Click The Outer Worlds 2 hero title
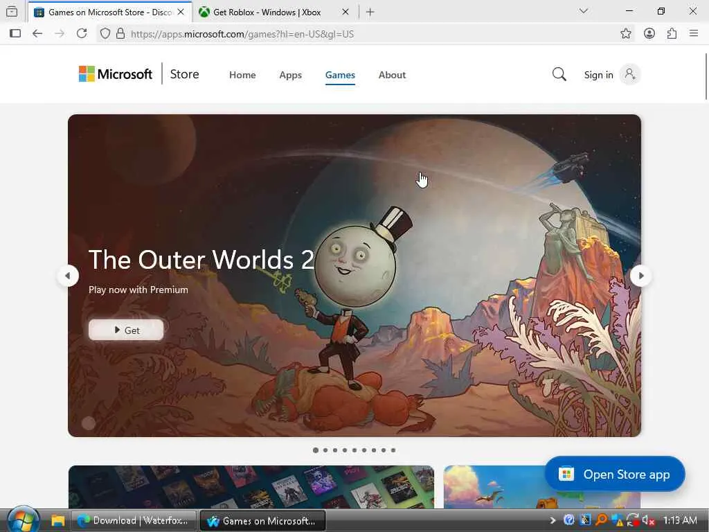Screen dimensions: 709x532 (201, 260)
